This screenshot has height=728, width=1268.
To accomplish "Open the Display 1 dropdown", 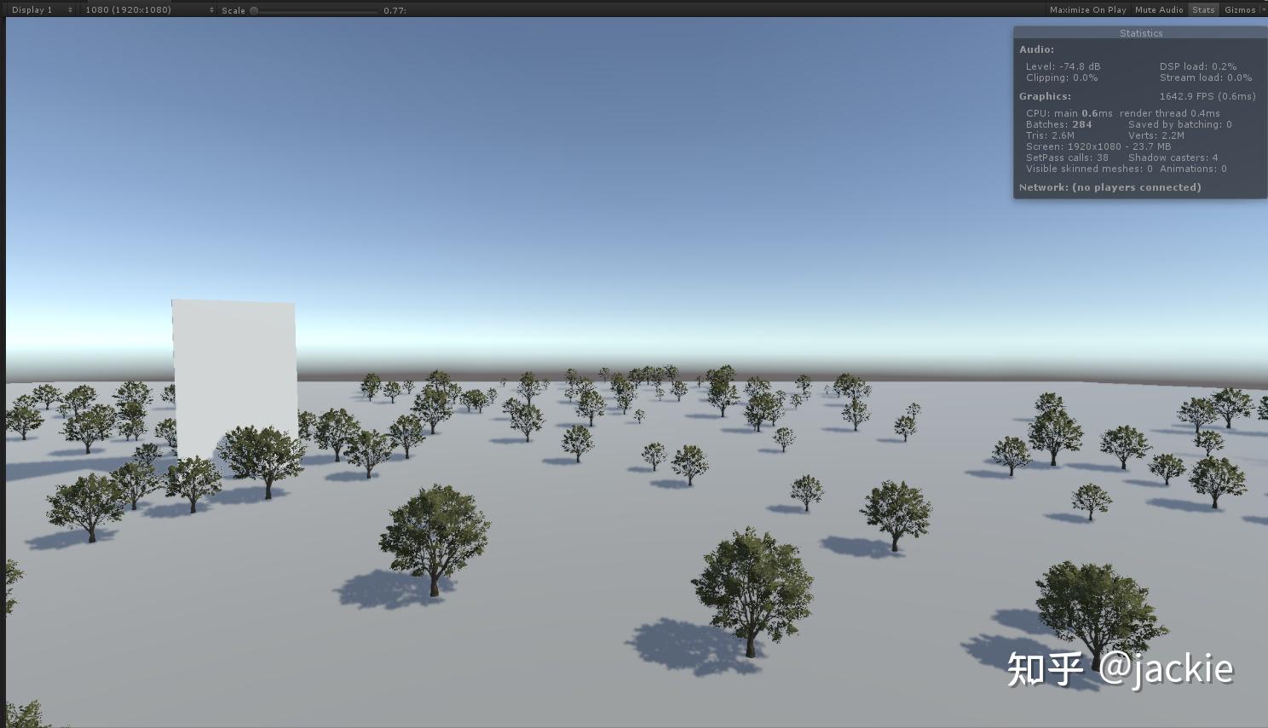I will [31, 9].
